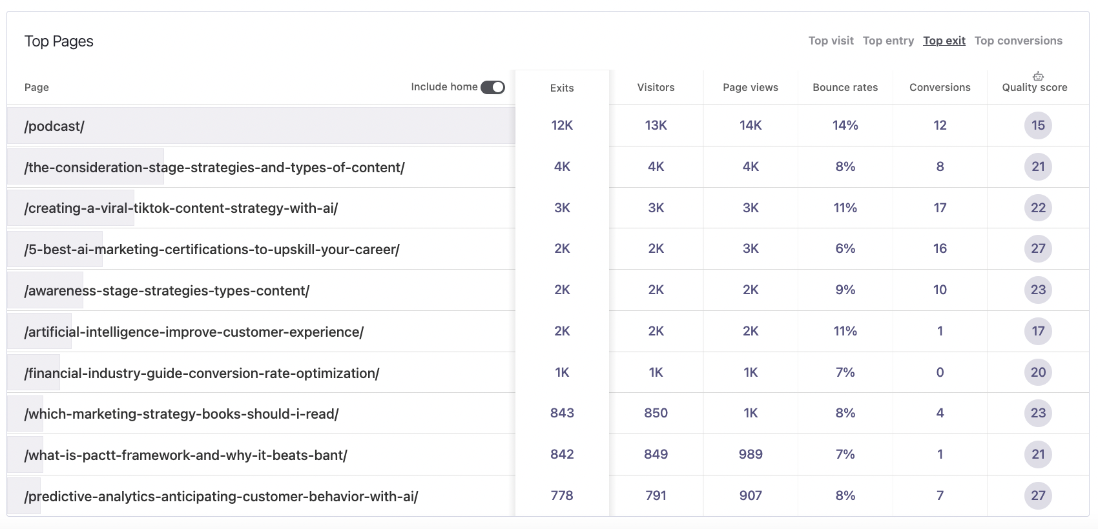Select the awareness-stage strategies page link
Screen dimensions: 1098x529
tap(167, 291)
